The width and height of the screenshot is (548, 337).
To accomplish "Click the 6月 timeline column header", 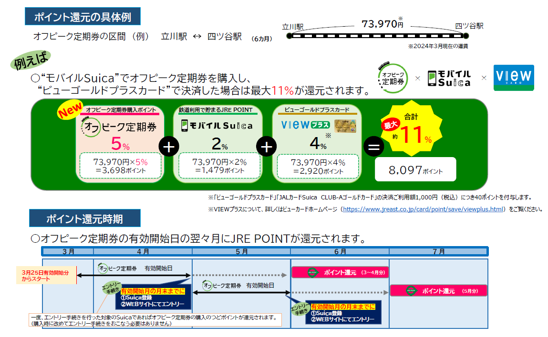I will click(x=340, y=251).
